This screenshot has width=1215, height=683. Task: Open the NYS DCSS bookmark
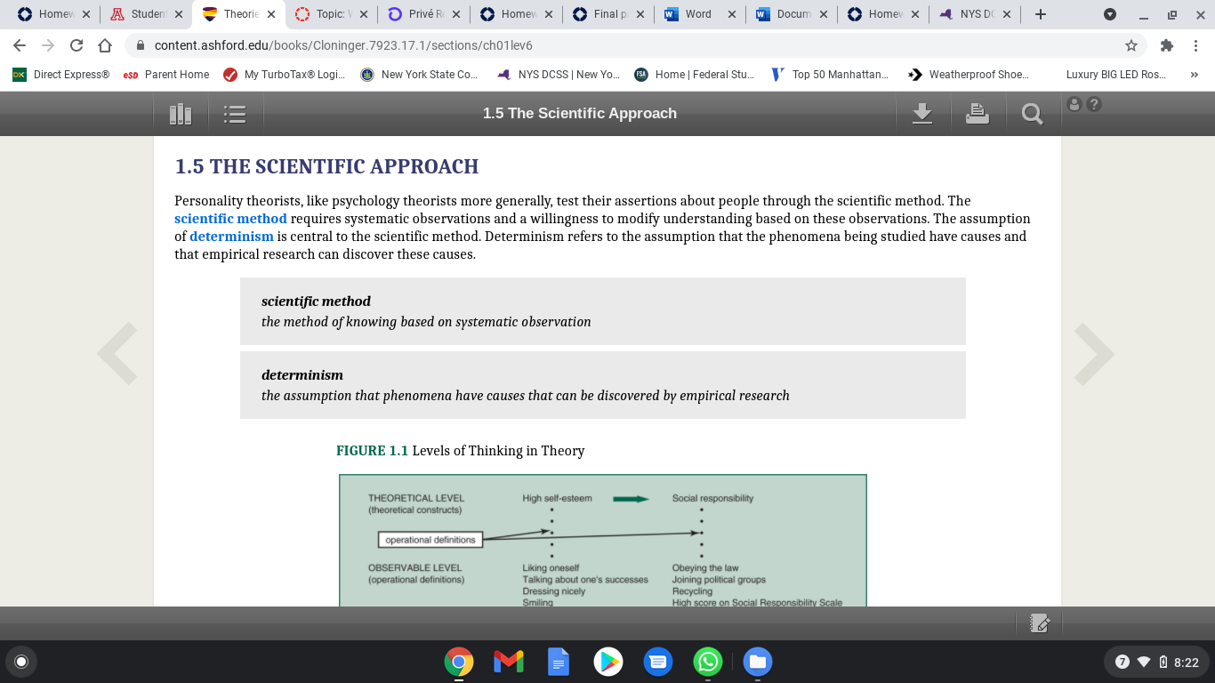pyautogui.click(x=559, y=75)
